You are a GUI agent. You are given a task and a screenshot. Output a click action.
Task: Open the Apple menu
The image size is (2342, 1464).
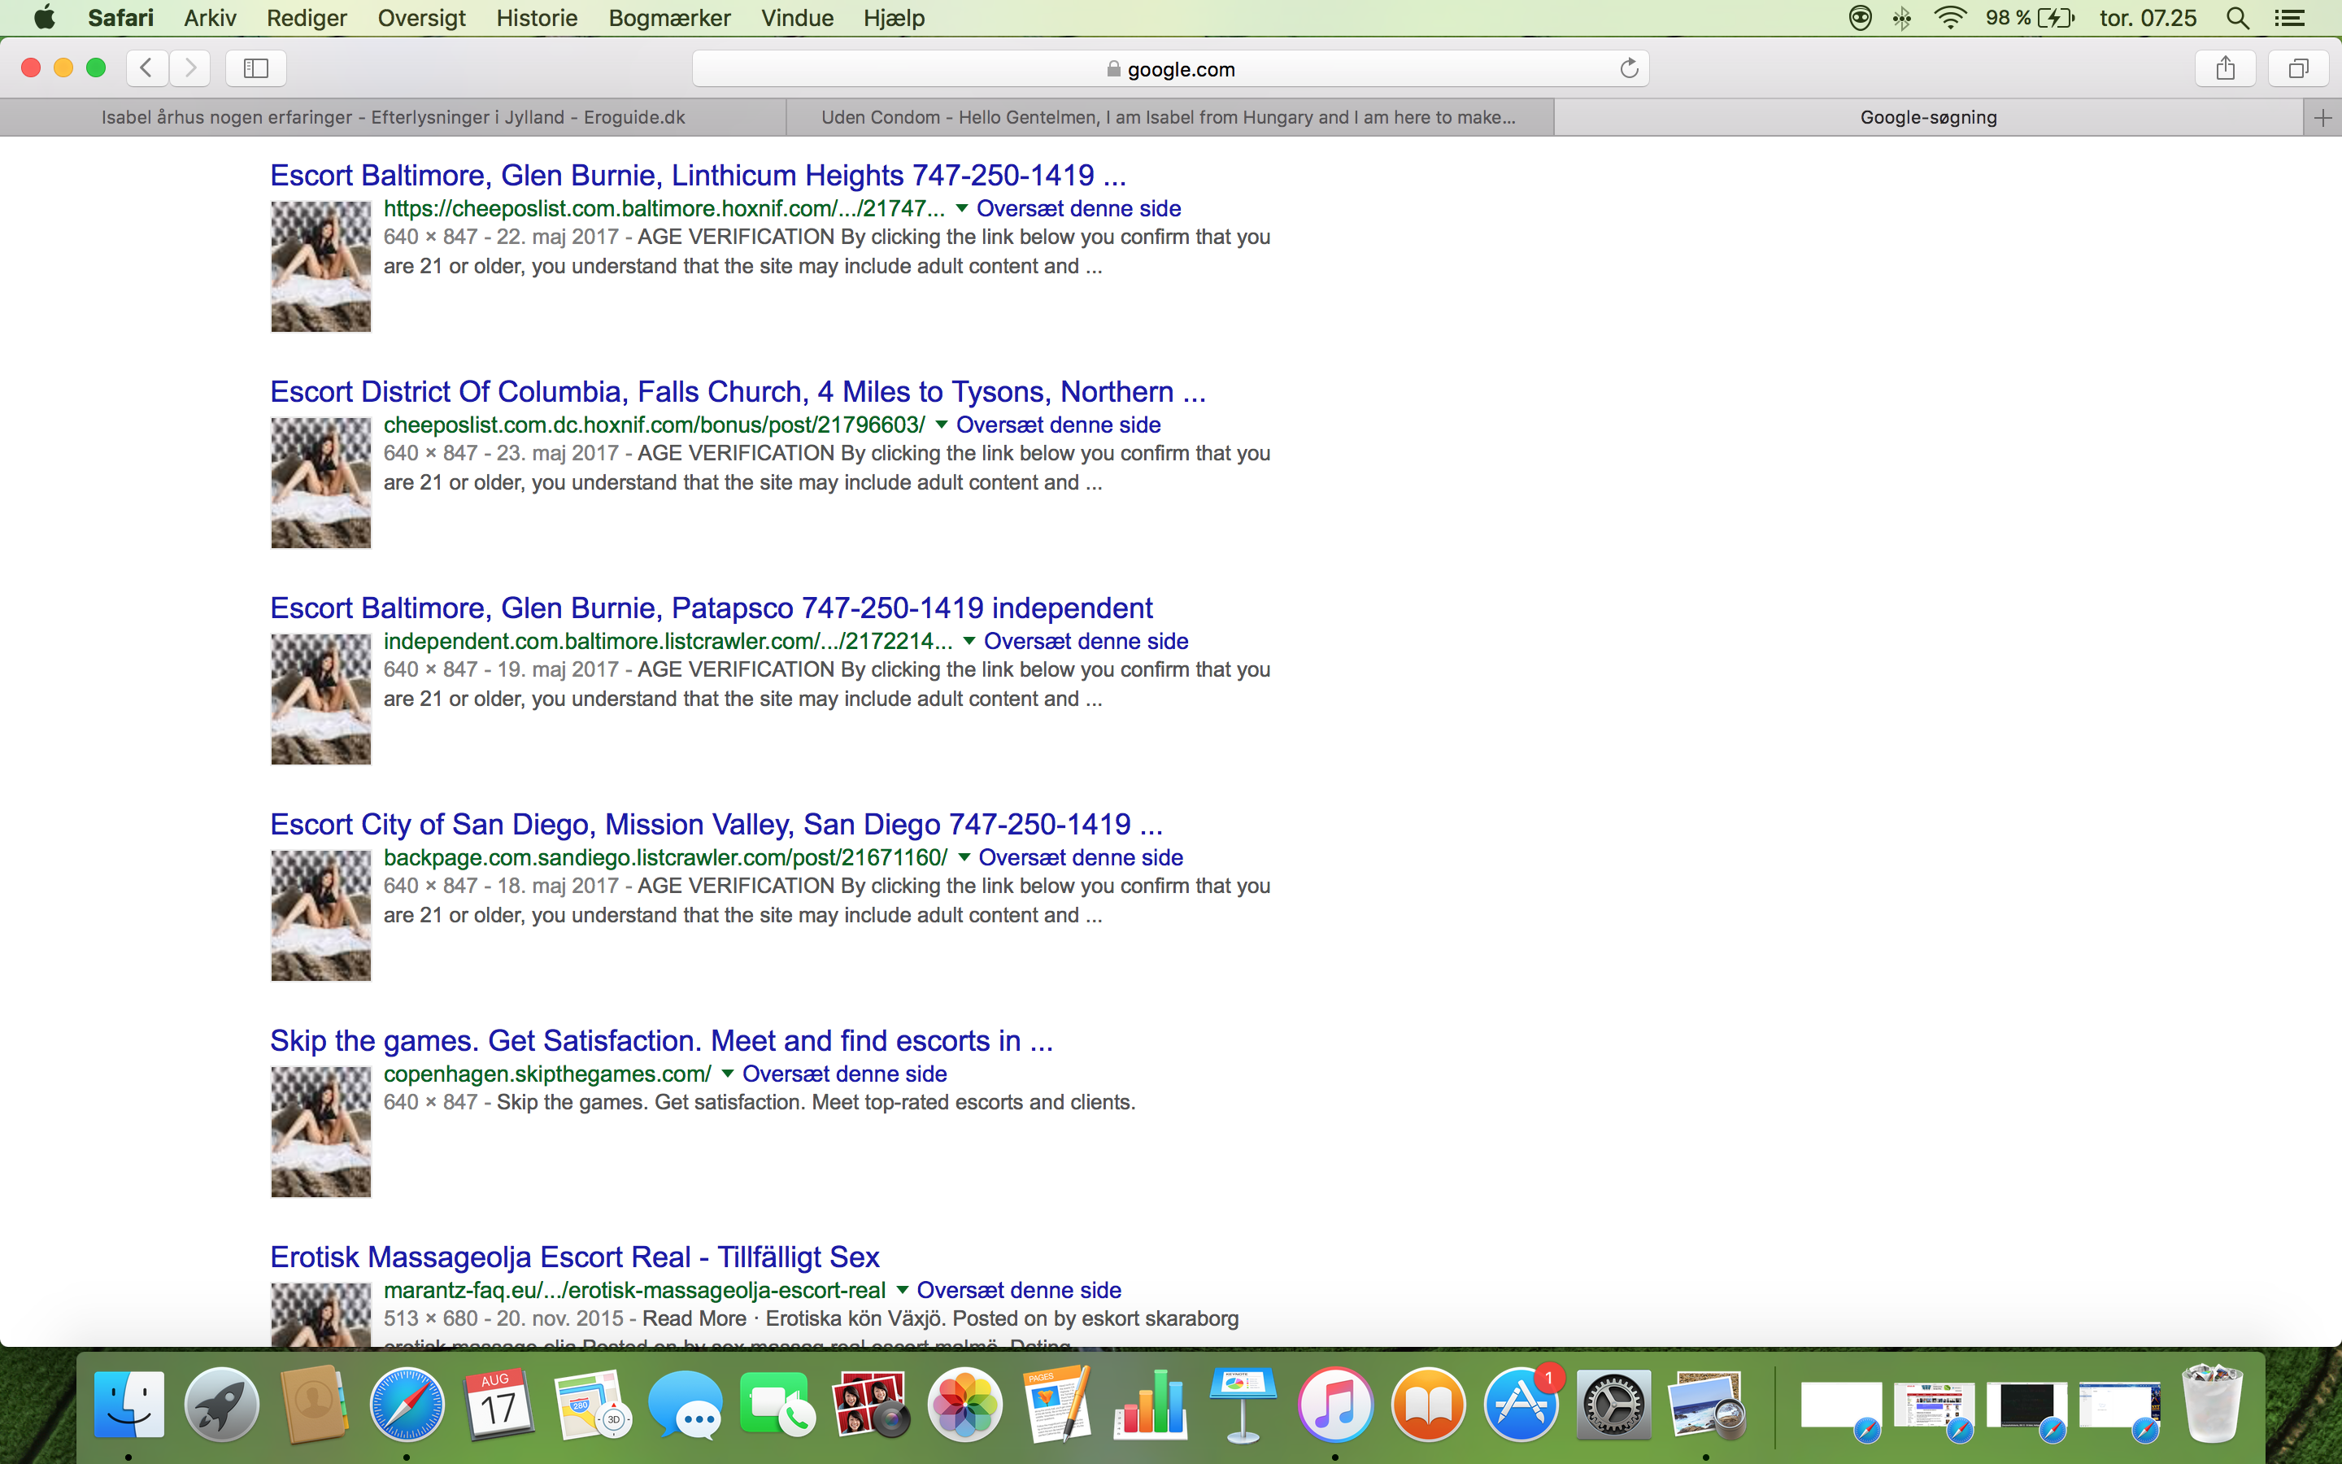pos(45,17)
